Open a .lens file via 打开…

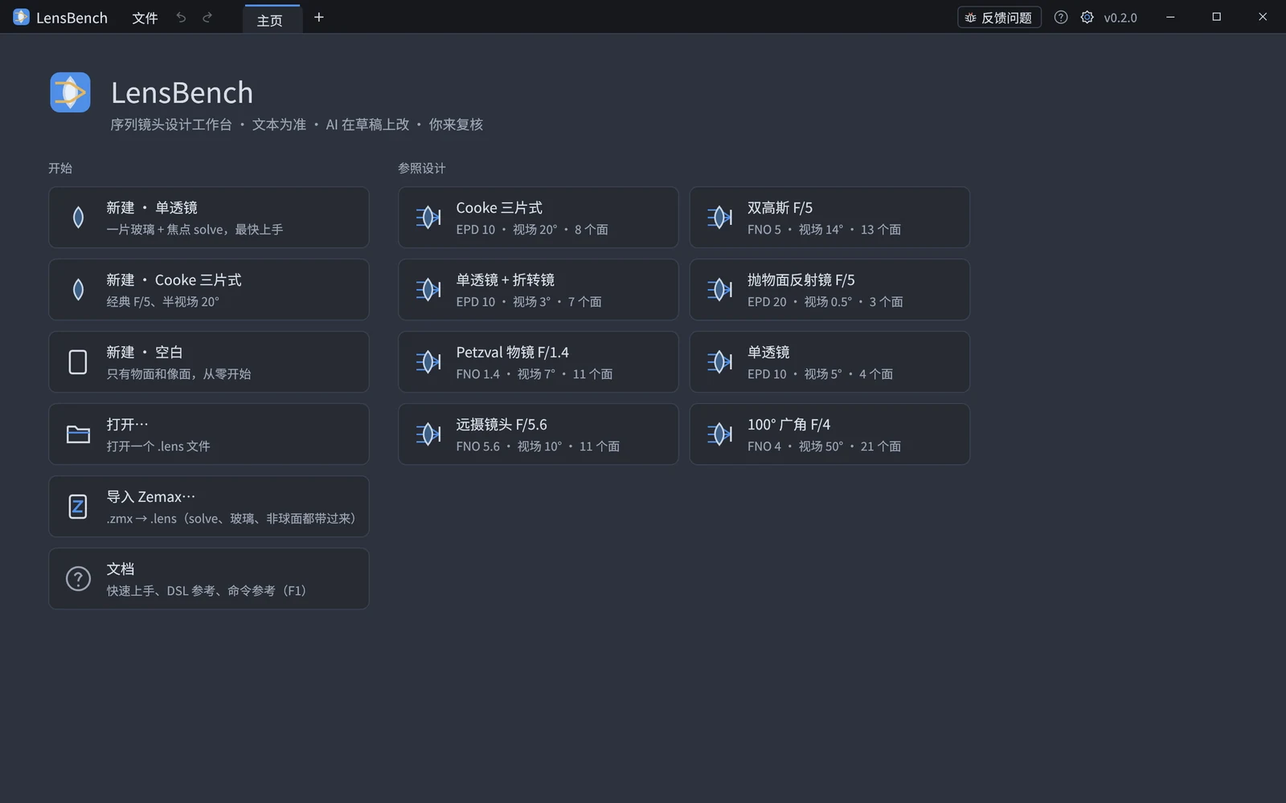coord(209,434)
